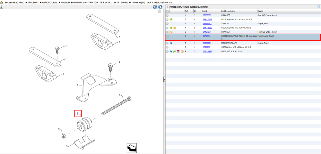Open part number 247991A1 link
The width and height of the screenshot is (321, 154).
coord(207,36)
